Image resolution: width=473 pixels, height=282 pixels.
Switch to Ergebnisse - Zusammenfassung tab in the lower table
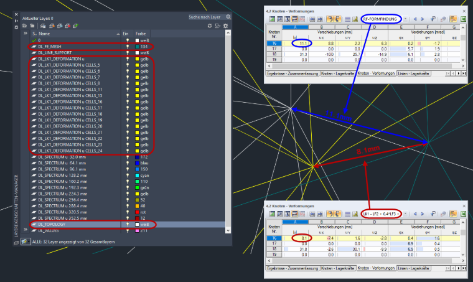tap(293, 268)
